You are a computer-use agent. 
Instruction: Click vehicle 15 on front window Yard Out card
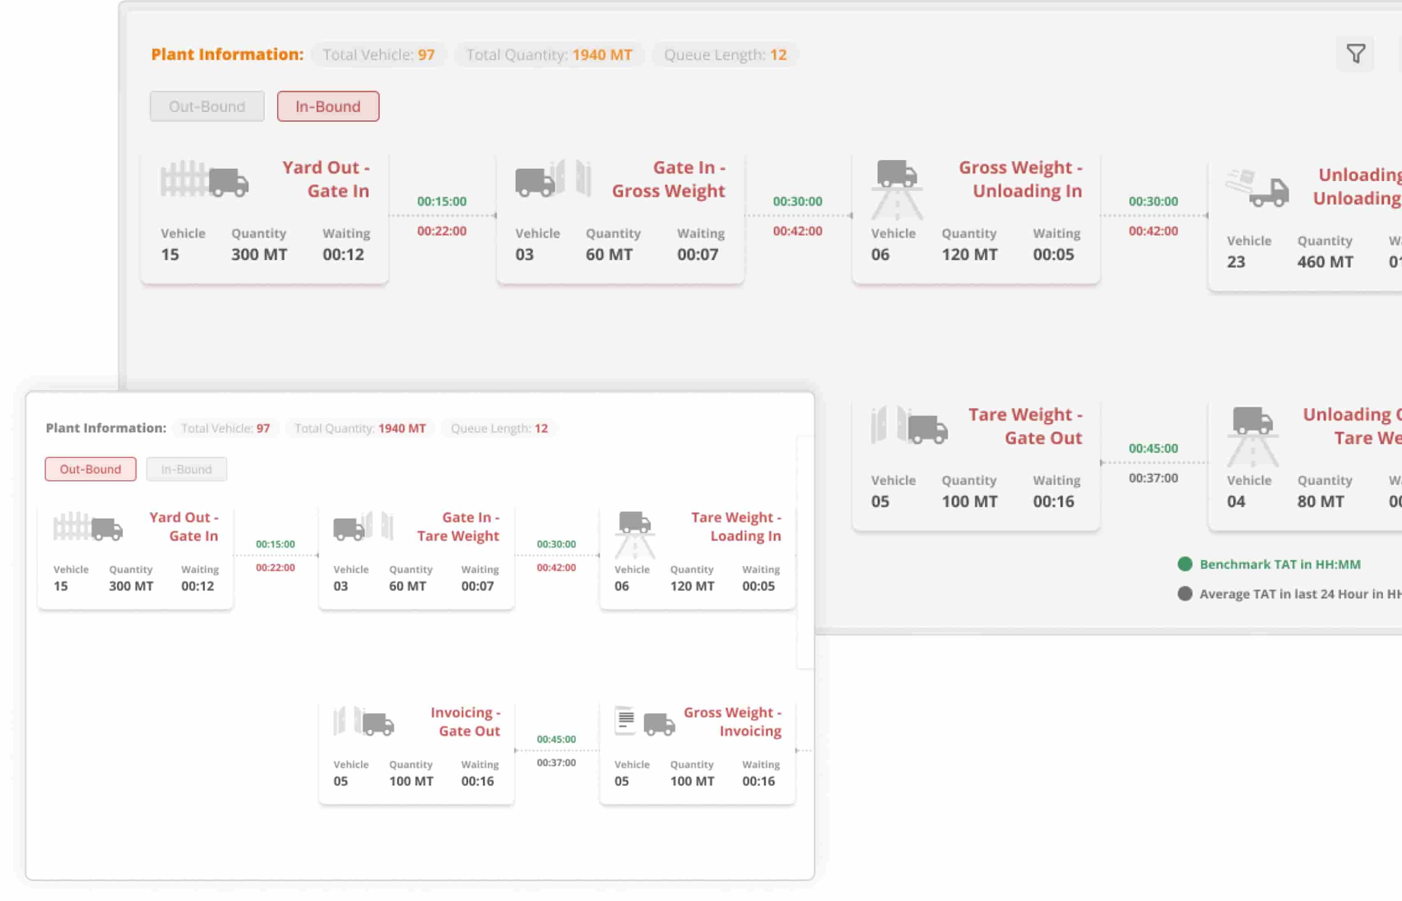tap(61, 586)
